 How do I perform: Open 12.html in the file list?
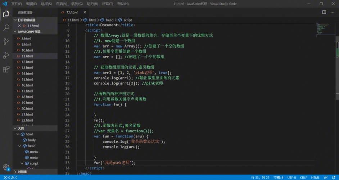pyautogui.click(x=35, y=62)
